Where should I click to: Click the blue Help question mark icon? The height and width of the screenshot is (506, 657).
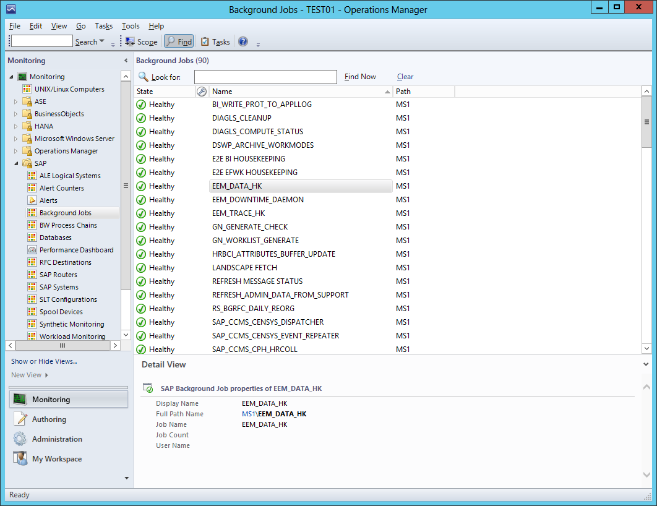tap(243, 41)
